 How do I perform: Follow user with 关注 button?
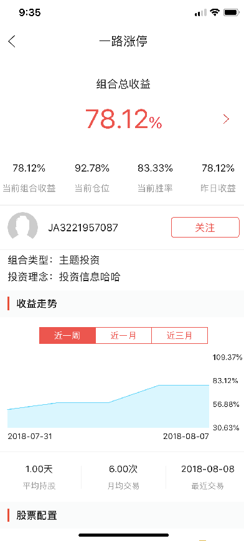tap(205, 228)
